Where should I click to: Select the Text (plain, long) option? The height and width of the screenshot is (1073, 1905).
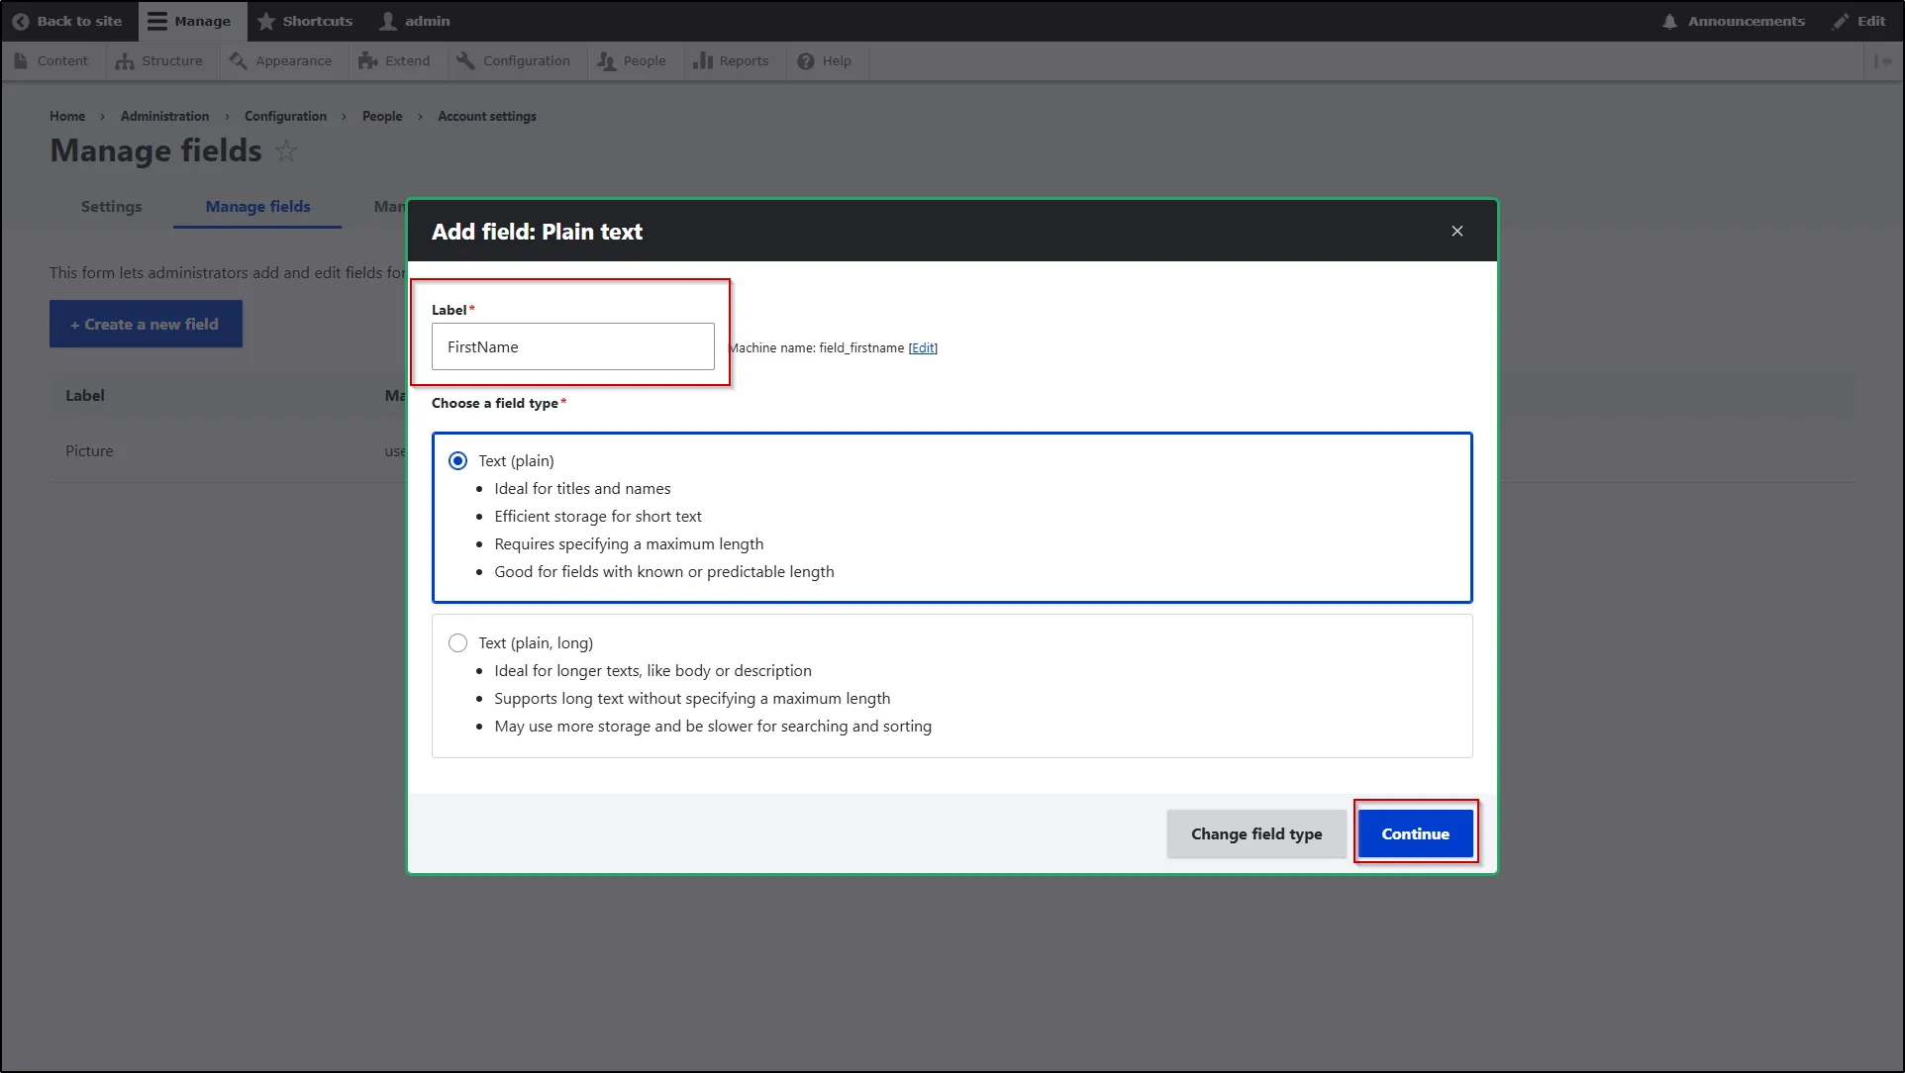pyautogui.click(x=457, y=642)
